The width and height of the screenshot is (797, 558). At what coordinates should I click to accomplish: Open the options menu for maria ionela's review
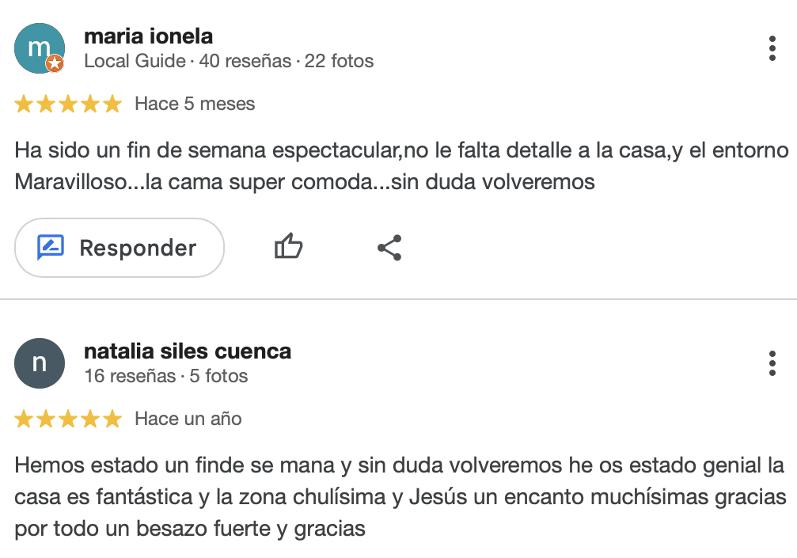click(x=772, y=48)
